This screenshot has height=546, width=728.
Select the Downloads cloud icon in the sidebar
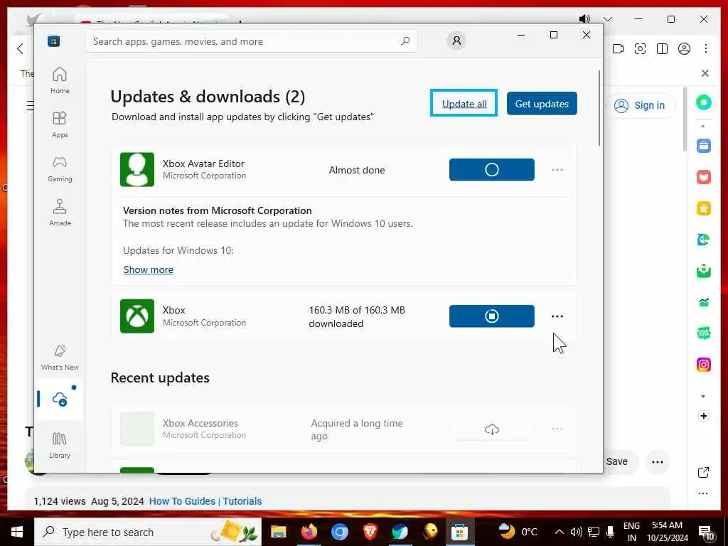tap(60, 400)
